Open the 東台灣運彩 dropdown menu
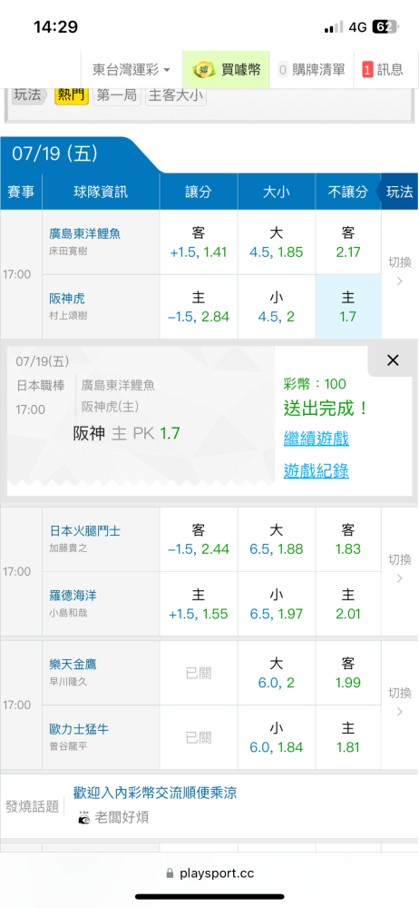The width and height of the screenshot is (419, 908). point(132,70)
